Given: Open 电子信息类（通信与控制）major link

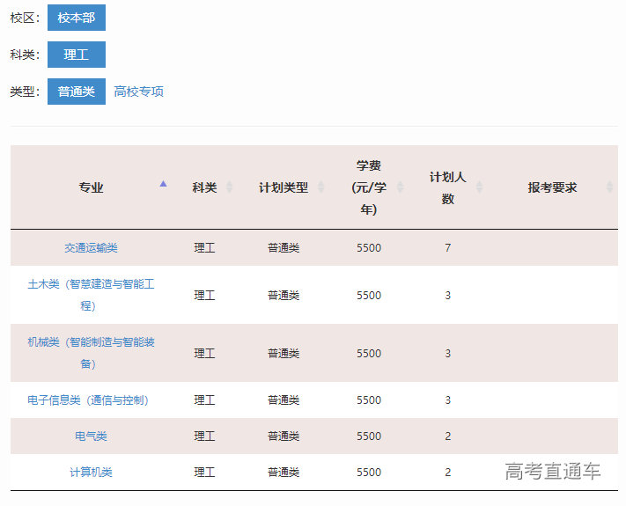Looking at the screenshot, I should click(88, 400).
